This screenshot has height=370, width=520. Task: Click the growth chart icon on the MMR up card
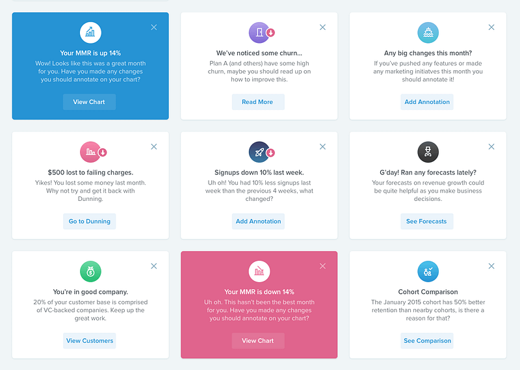pyautogui.click(x=90, y=33)
